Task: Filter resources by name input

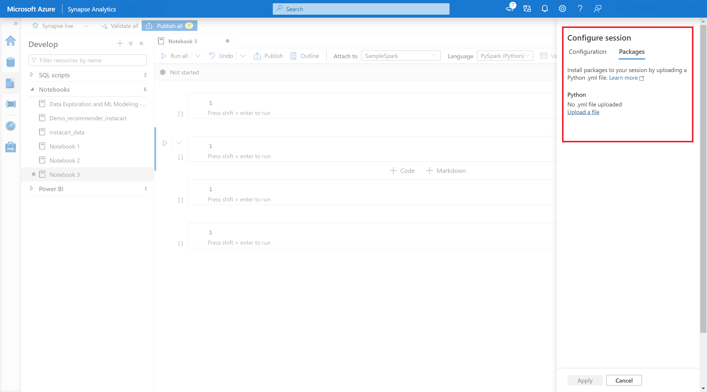Action: tap(87, 60)
